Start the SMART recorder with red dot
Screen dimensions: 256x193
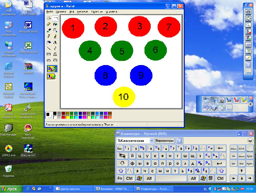[248, 32]
